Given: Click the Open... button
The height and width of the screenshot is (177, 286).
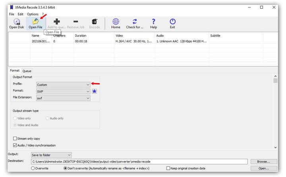Looking at the screenshot, I should coord(264,168).
